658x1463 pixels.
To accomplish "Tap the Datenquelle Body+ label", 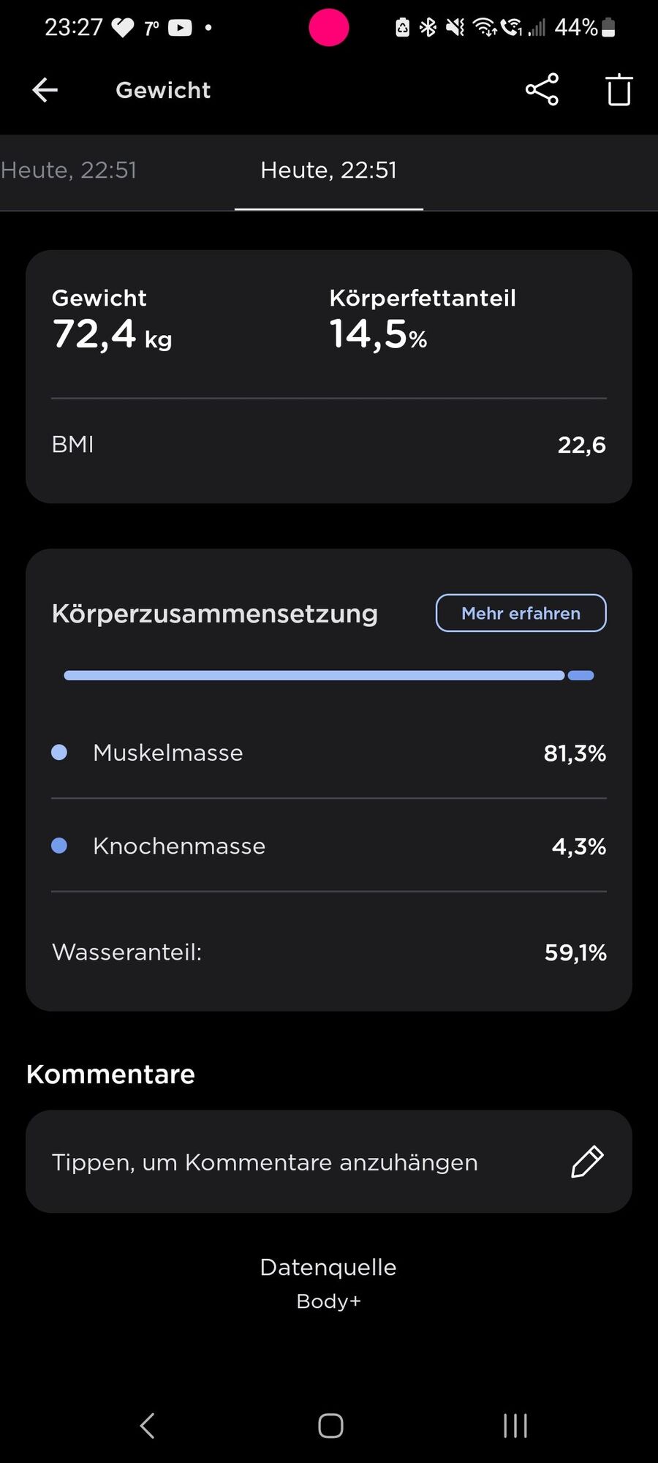I will (328, 1284).
